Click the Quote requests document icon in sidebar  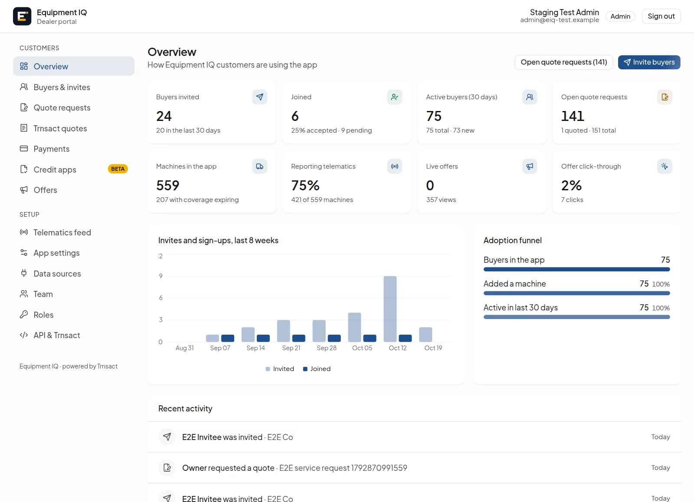coord(24,108)
